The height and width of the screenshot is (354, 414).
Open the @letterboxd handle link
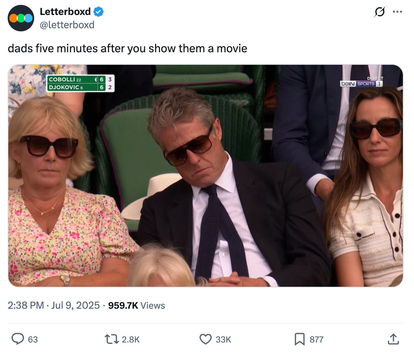(67, 25)
